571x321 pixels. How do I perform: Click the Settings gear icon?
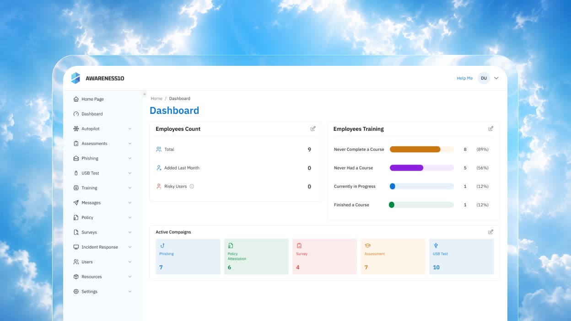tap(76, 291)
